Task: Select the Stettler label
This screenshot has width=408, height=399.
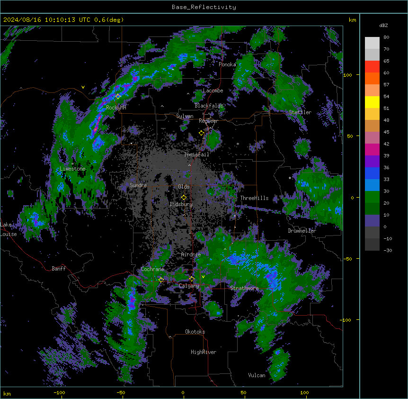Action: (300, 112)
